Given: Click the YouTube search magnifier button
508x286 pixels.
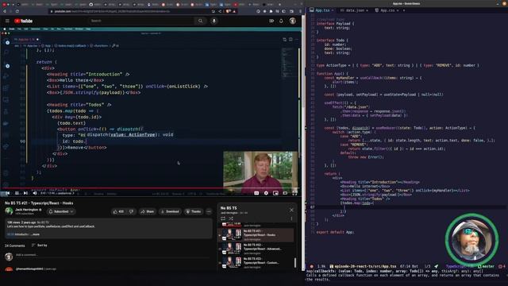Looking at the screenshot, I should click(x=200, y=21).
